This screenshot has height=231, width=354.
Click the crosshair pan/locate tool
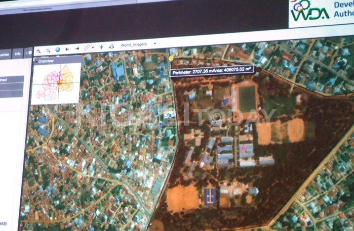101,47
